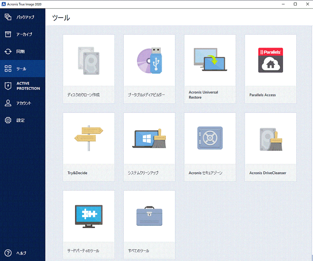Click the hard disk clone icon

[89, 61]
